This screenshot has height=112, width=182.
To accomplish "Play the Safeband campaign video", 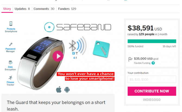I will point(58,56).
